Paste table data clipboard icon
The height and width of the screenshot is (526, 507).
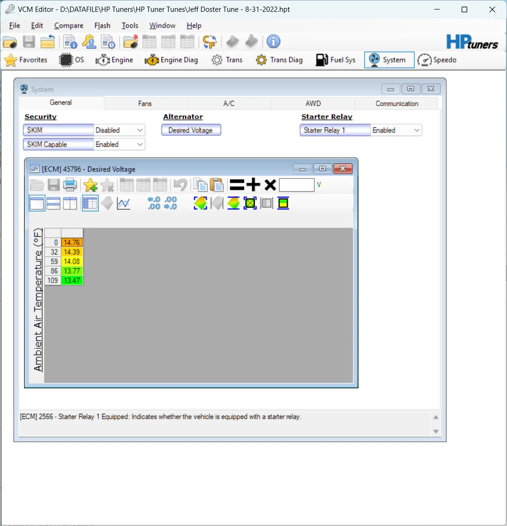217,185
